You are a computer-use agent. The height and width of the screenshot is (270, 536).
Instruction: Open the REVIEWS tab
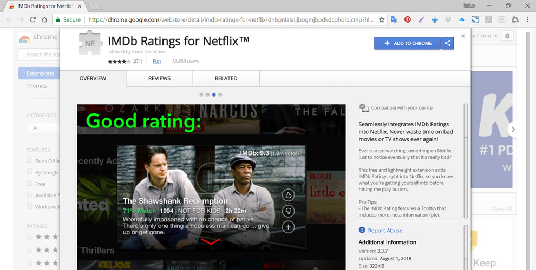(x=159, y=78)
